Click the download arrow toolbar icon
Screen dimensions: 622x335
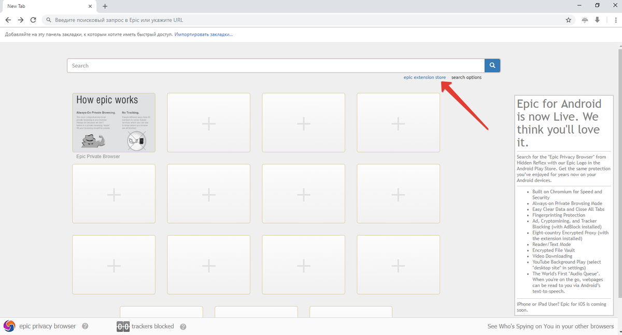tap(597, 20)
